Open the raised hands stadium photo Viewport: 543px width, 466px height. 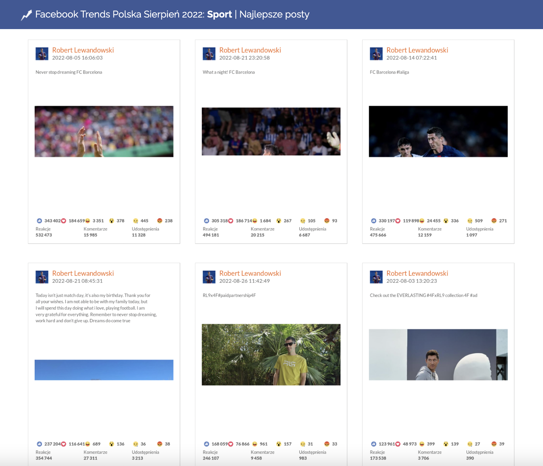[104, 131]
